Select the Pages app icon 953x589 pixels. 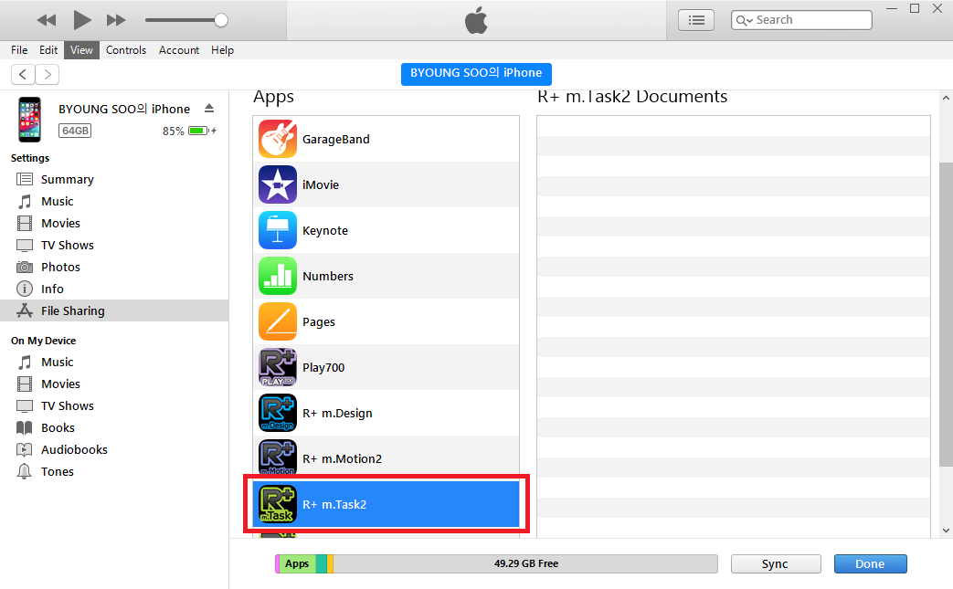[278, 321]
